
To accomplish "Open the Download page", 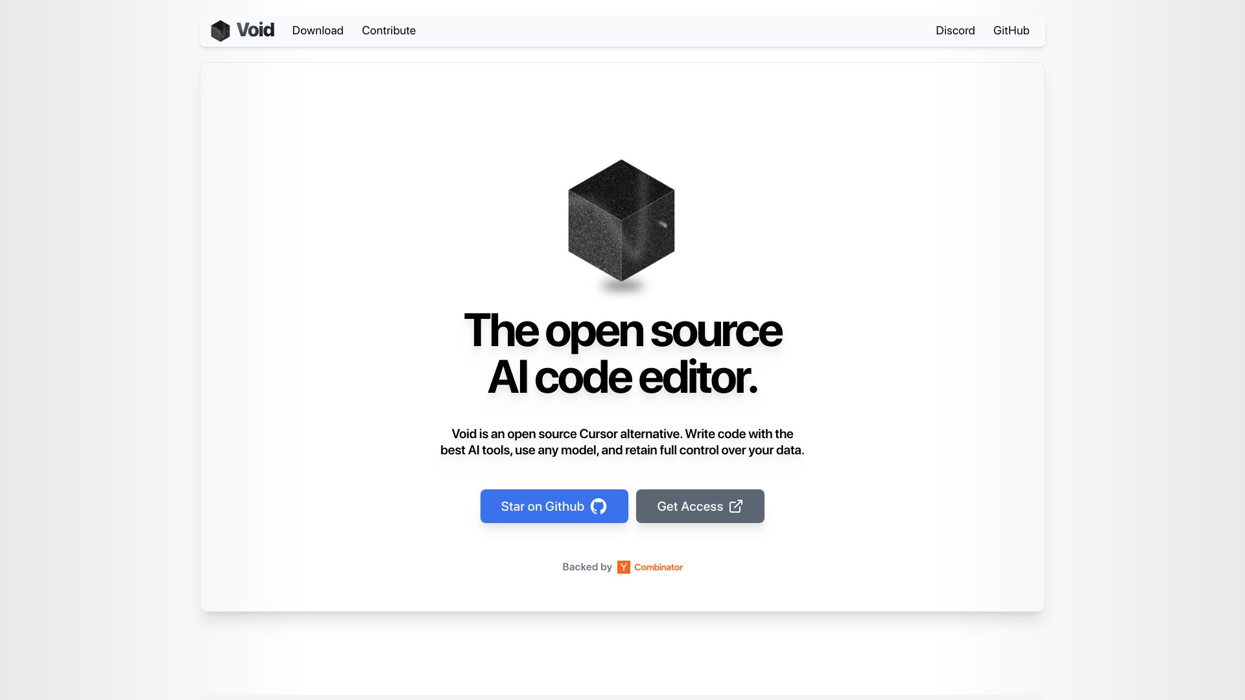I will tap(318, 30).
